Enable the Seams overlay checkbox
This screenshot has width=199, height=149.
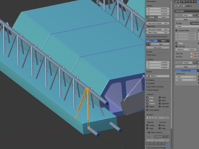pyautogui.click(x=148, y=106)
